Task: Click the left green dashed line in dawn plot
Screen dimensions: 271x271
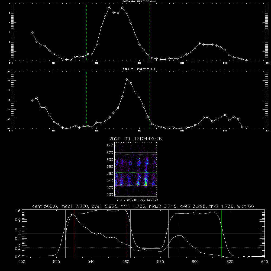Action: click(86, 32)
